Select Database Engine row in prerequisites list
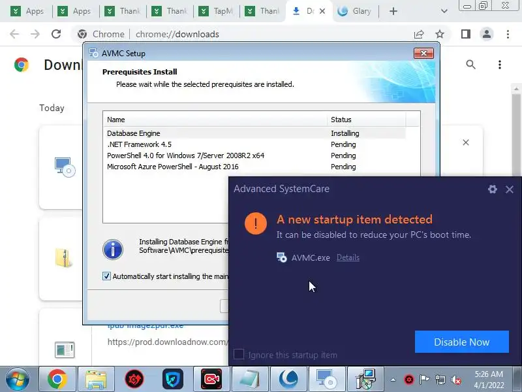Screen dimensions: 522x392 click(254, 133)
